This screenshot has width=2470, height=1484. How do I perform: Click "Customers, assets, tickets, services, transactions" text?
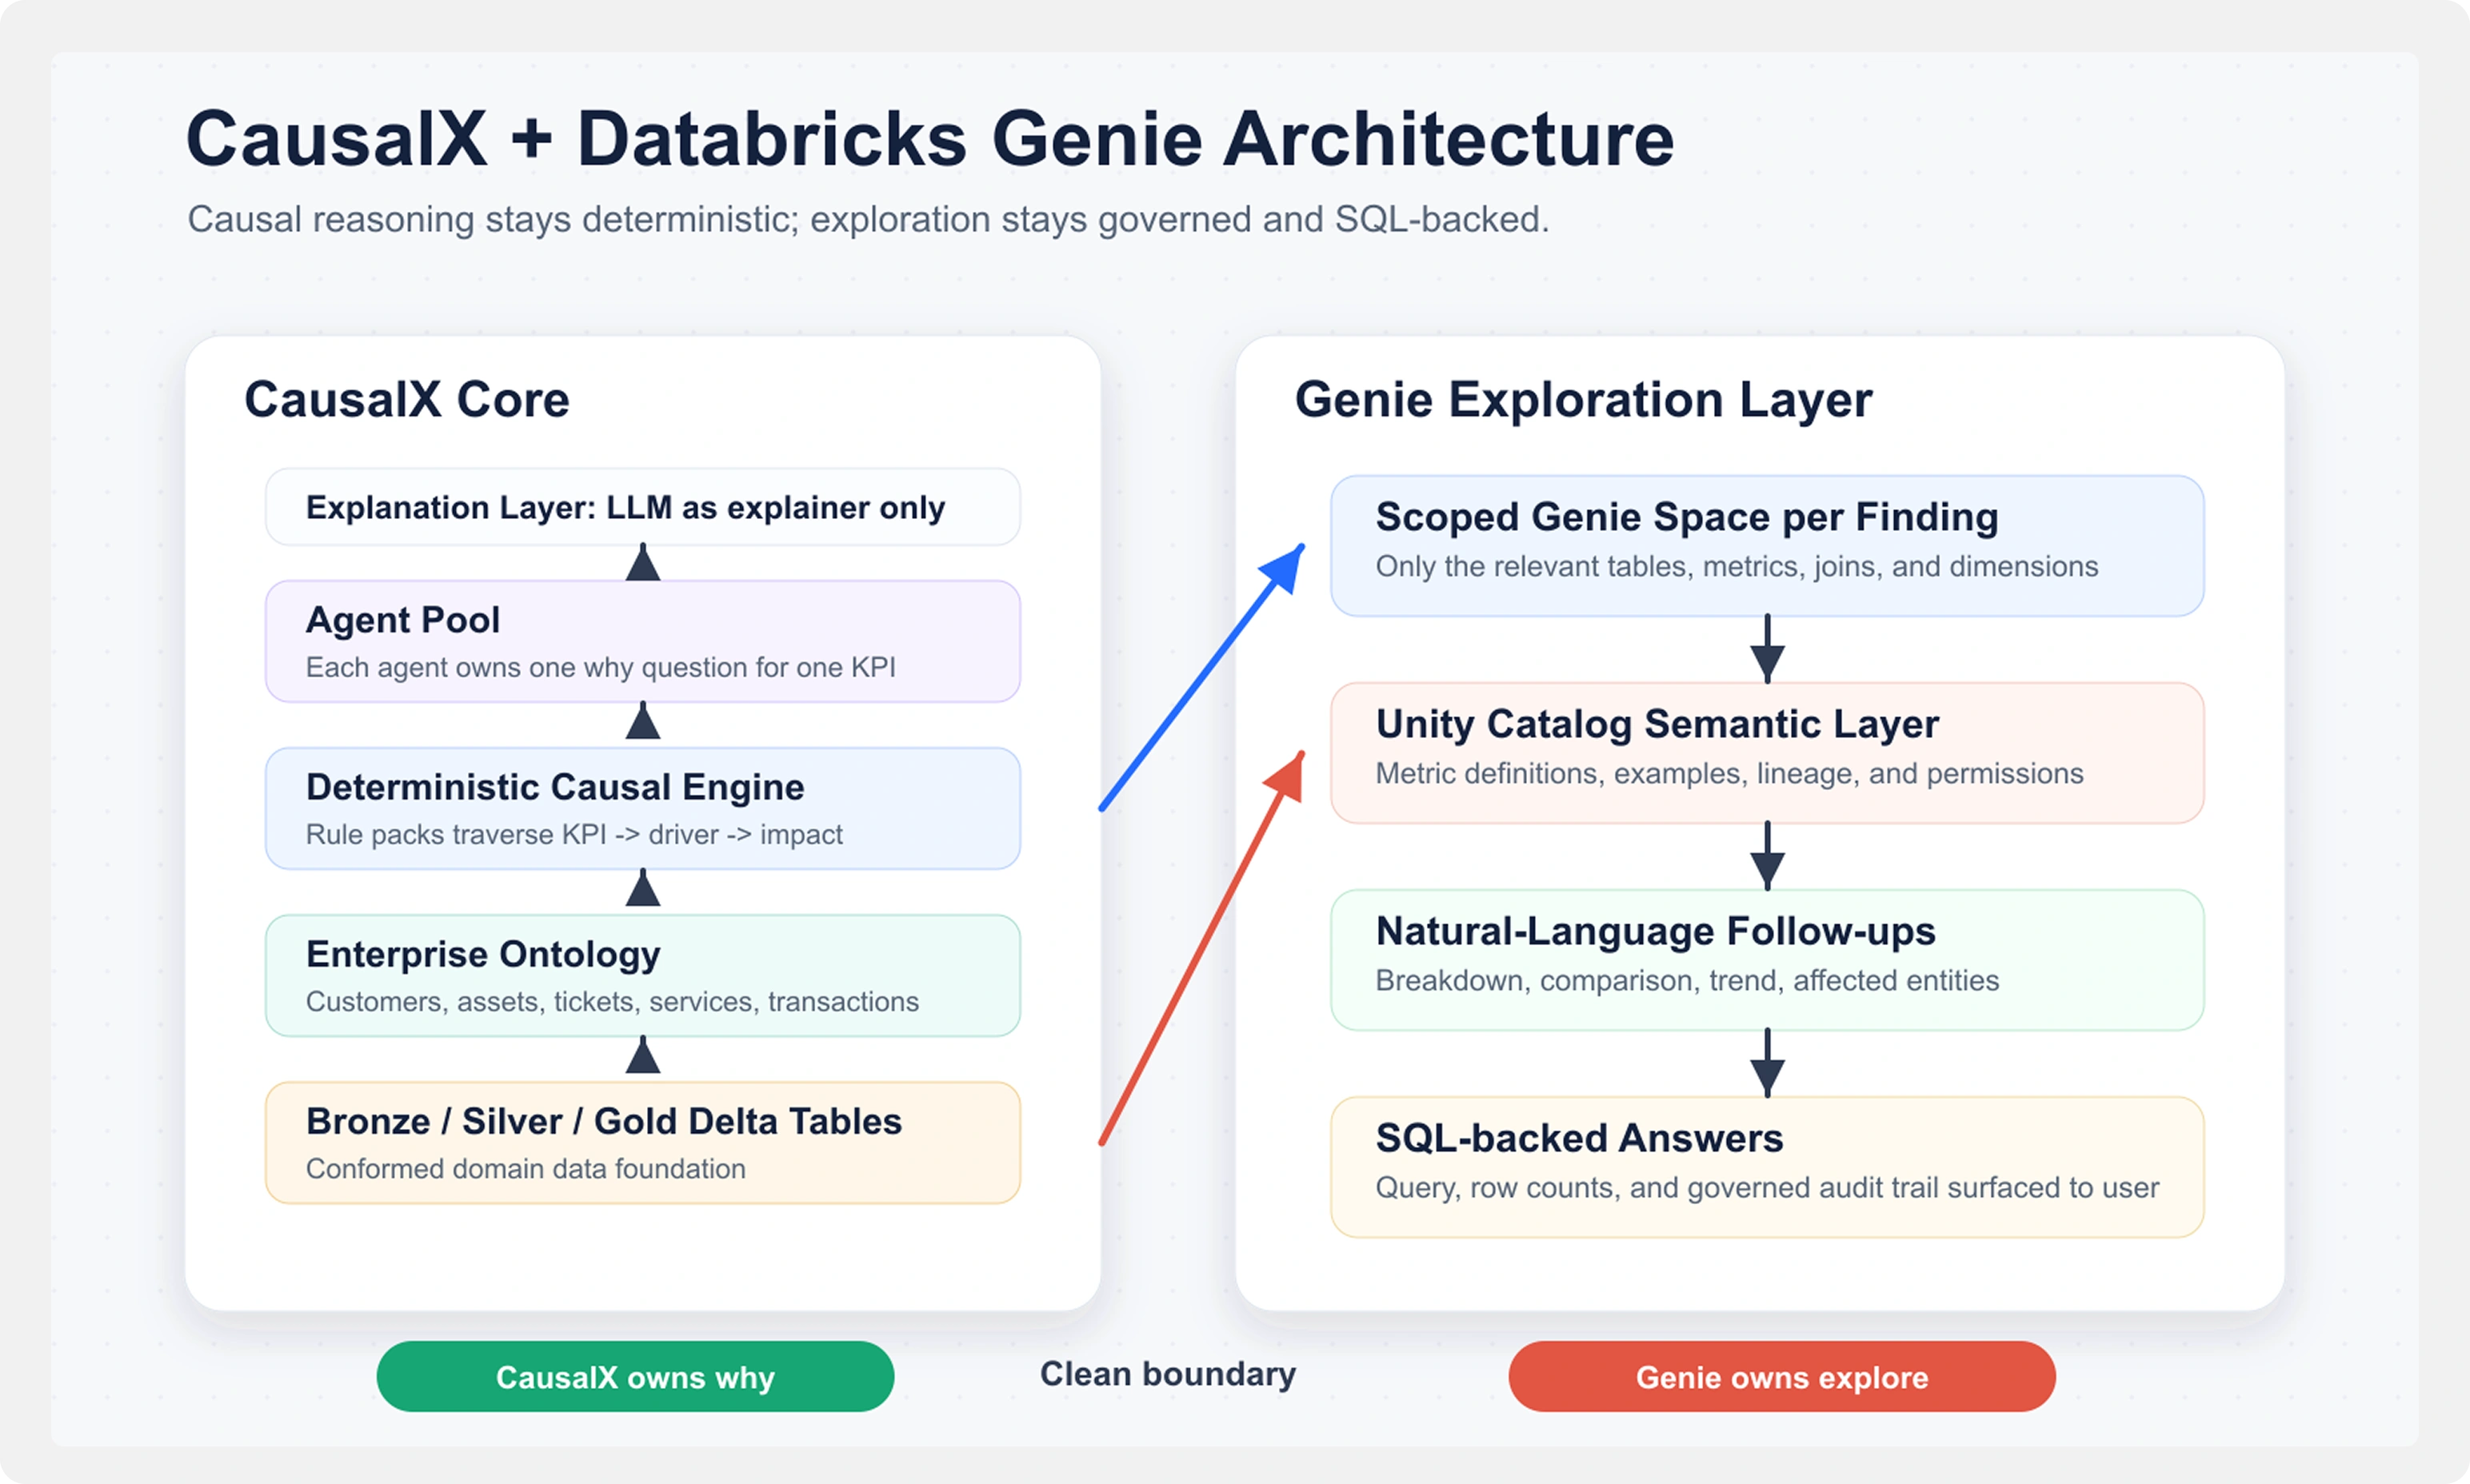(612, 1002)
